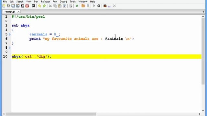Stop the running process icon
The height and width of the screenshot is (116, 207).
99,6
